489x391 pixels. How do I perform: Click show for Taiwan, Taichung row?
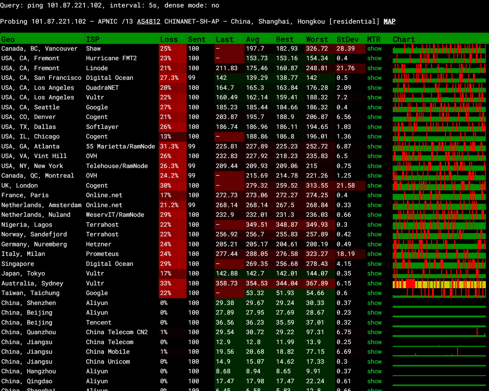(374, 293)
